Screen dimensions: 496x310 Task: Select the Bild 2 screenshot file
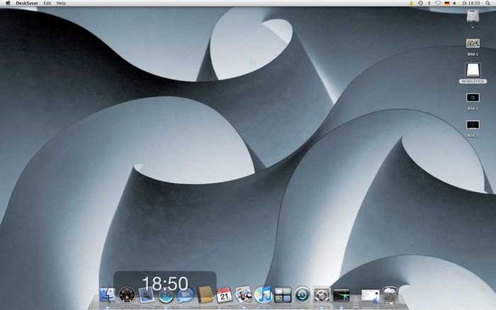click(x=473, y=98)
